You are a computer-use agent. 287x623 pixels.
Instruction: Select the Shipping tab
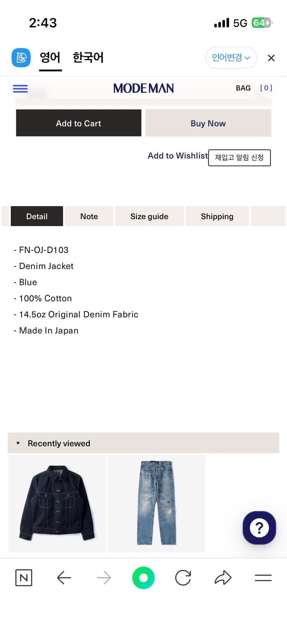(217, 216)
